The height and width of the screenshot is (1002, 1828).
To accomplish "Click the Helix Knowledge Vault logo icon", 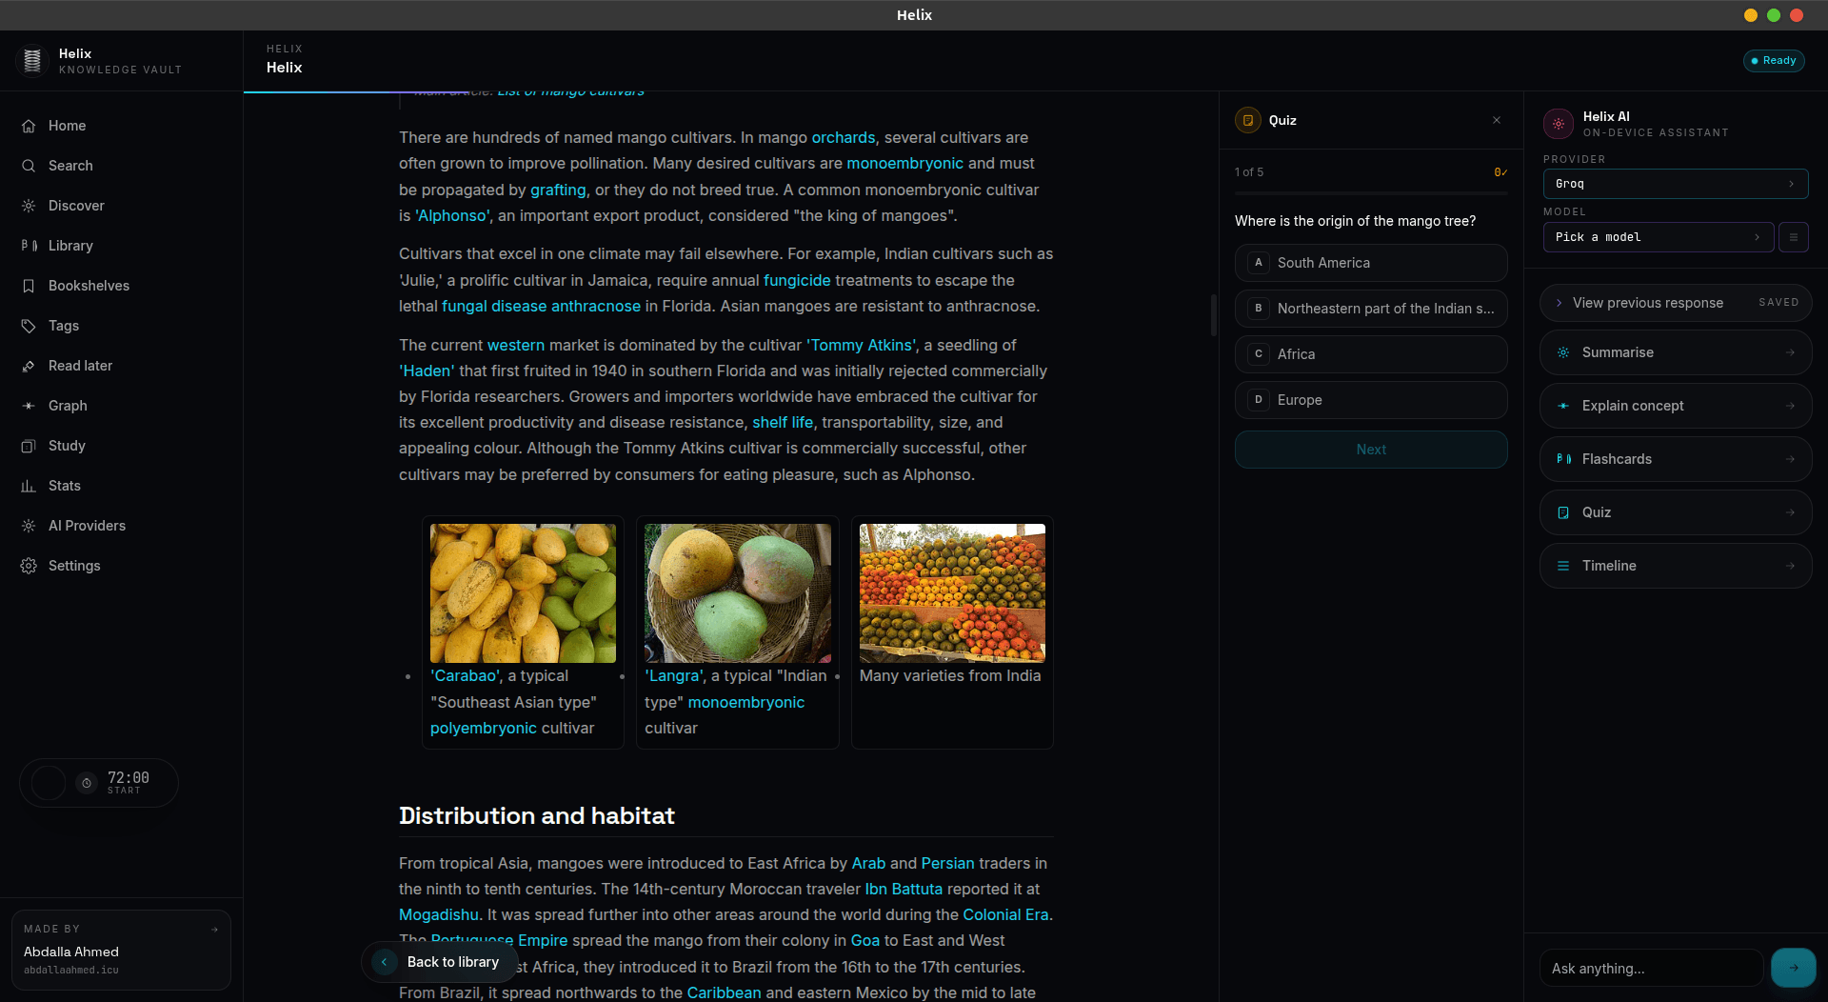I will click(x=32, y=61).
